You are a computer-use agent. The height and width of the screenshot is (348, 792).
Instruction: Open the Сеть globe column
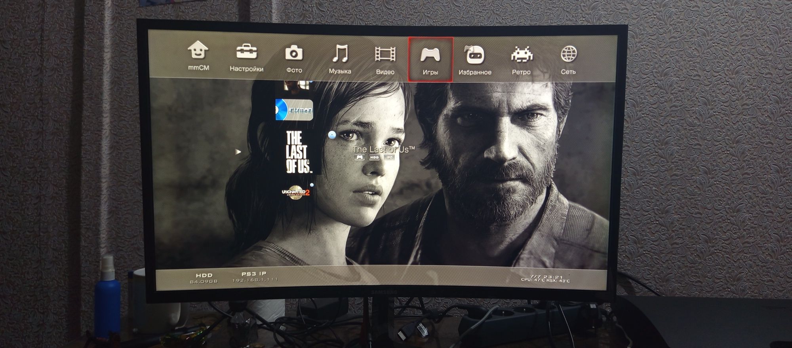click(568, 60)
